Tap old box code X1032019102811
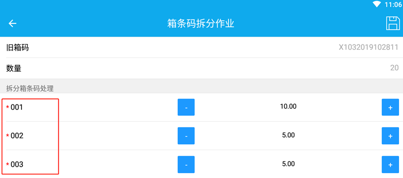Viewport: 403px width, 178px height. click(369, 47)
